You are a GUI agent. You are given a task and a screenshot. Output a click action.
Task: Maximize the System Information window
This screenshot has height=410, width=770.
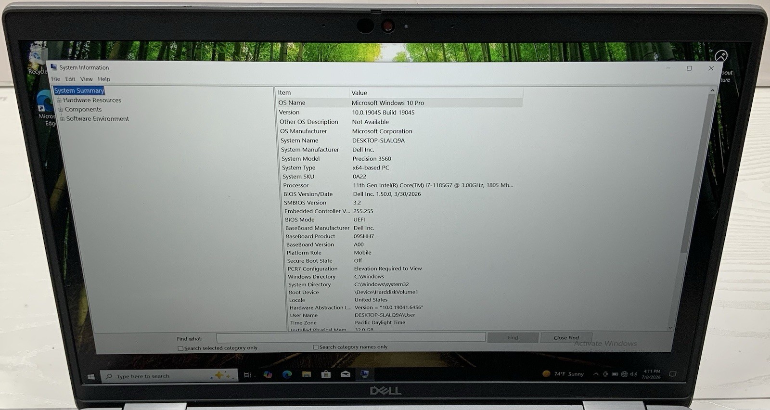coord(689,68)
